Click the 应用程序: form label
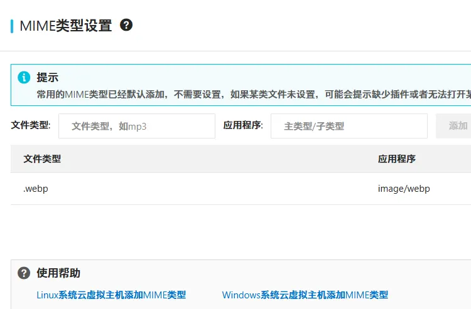The image size is (471, 309). pos(242,125)
